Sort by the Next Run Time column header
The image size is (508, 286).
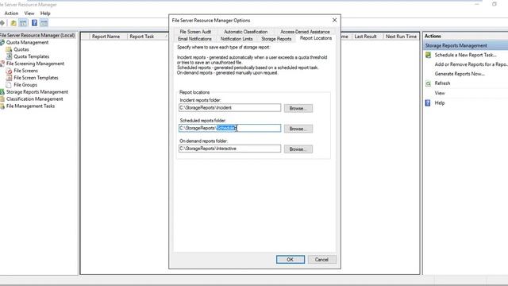coord(401,37)
